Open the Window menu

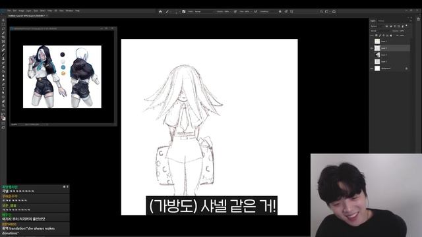[69, 11]
